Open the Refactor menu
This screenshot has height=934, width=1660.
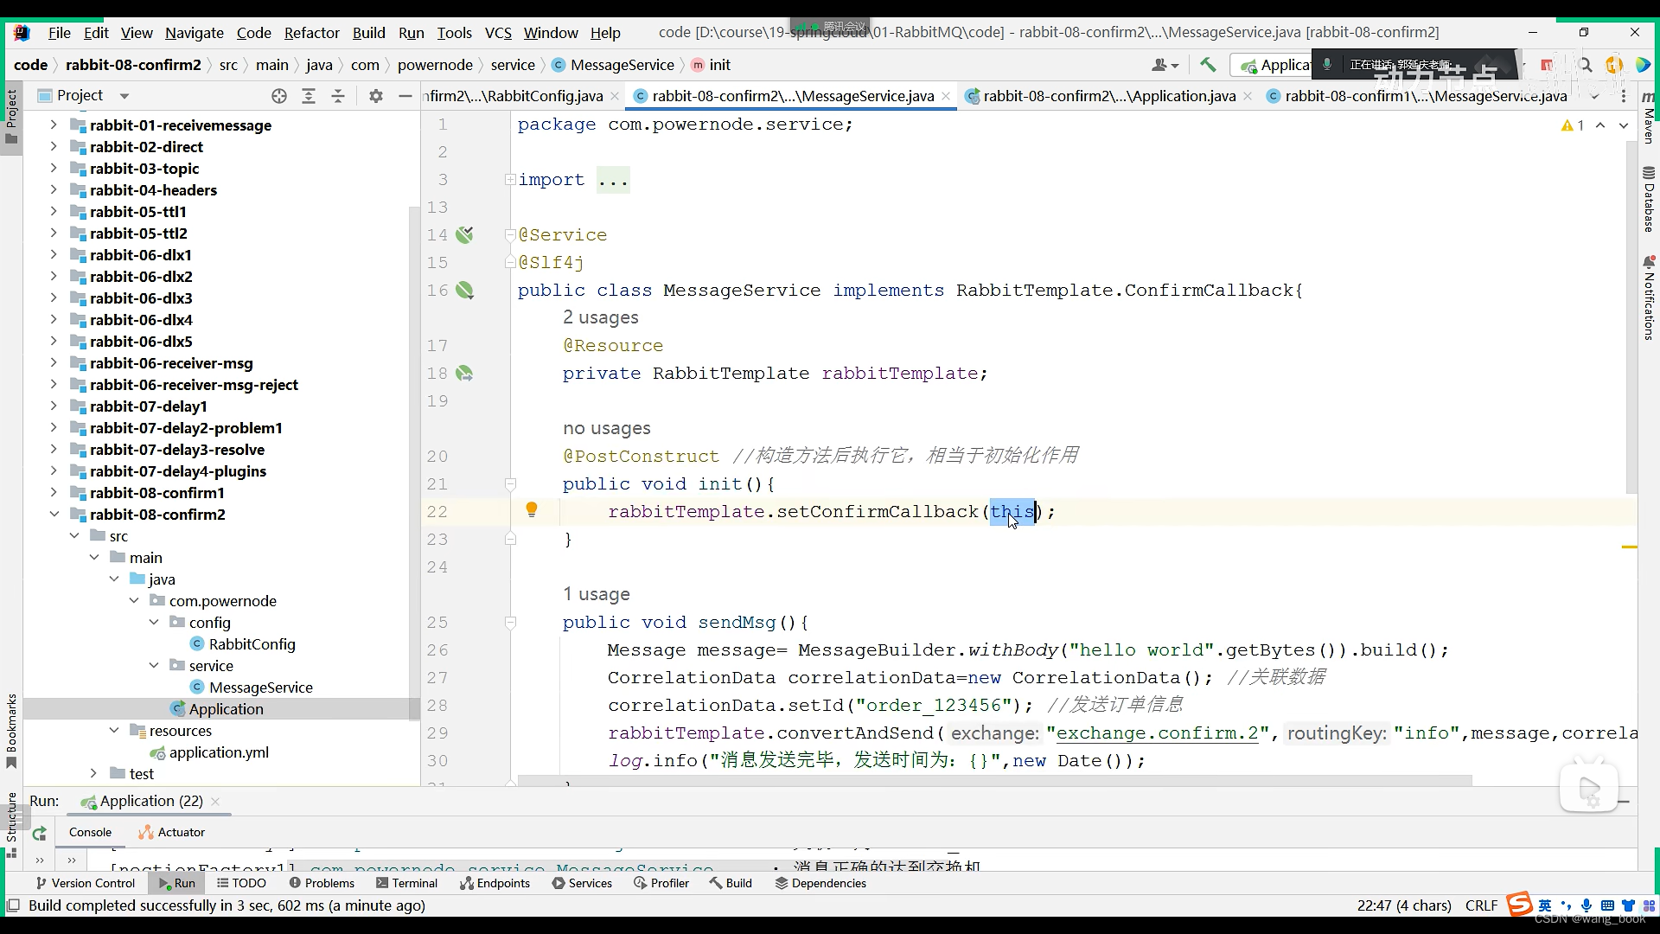(x=311, y=33)
